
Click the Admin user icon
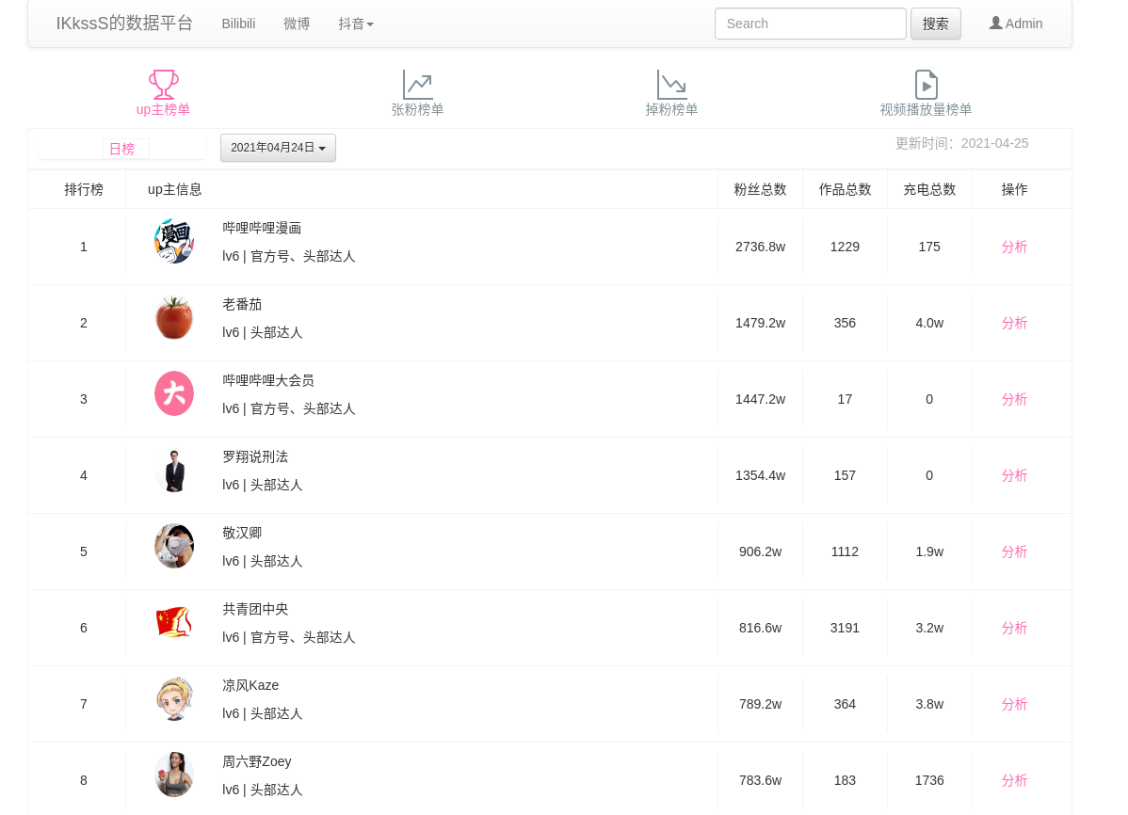click(x=995, y=23)
